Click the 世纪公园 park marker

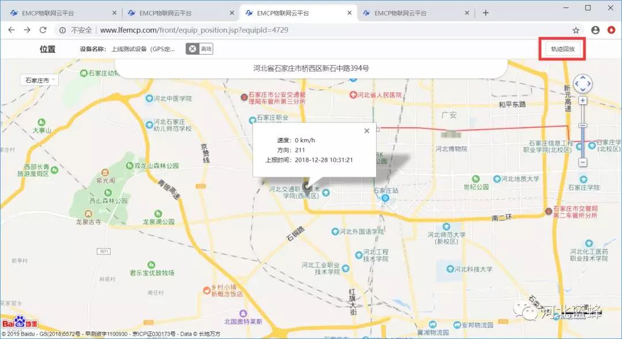476,179
